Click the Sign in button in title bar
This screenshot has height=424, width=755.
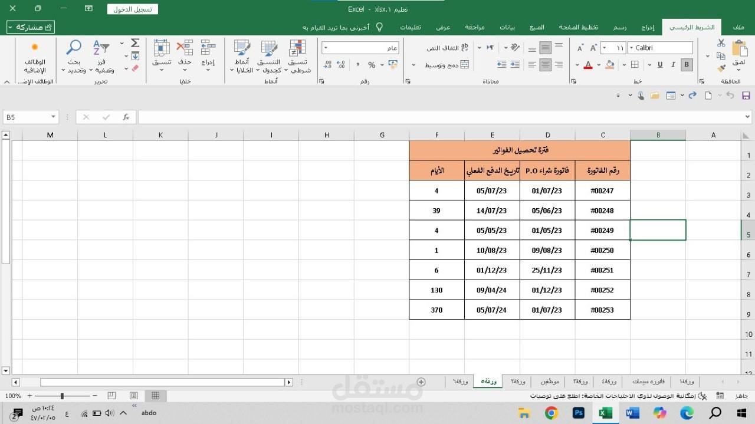click(132, 9)
